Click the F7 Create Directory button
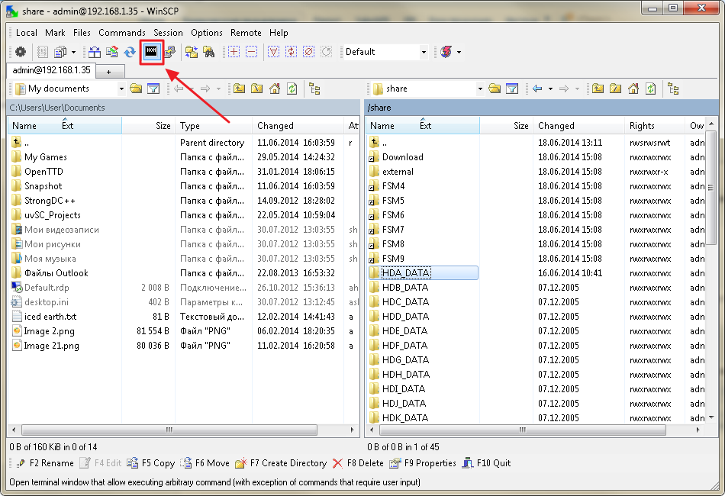Image resolution: width=725 pixels, height=496 pixels. 281,463
